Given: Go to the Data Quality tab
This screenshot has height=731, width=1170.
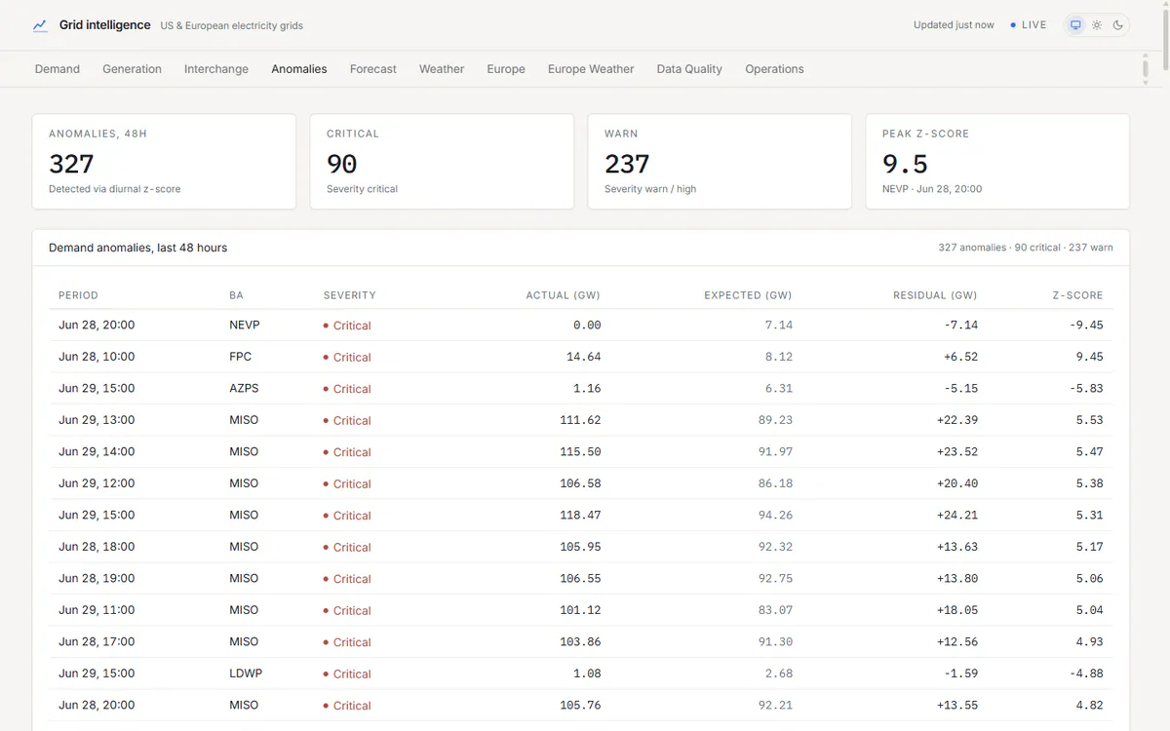Looking at the screenshot, I should 689,69.
